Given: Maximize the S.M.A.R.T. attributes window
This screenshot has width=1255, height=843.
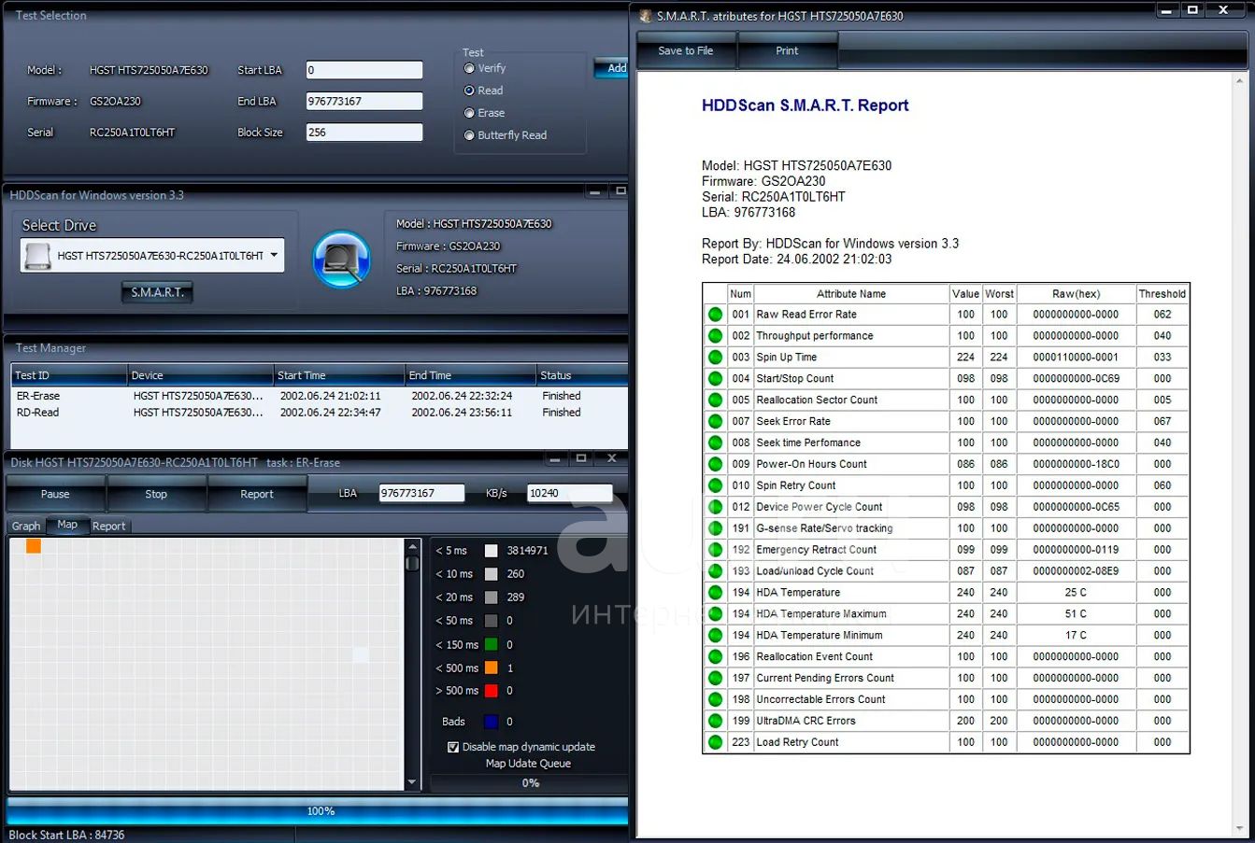Looking at the screenshot, I should 1191,9.
